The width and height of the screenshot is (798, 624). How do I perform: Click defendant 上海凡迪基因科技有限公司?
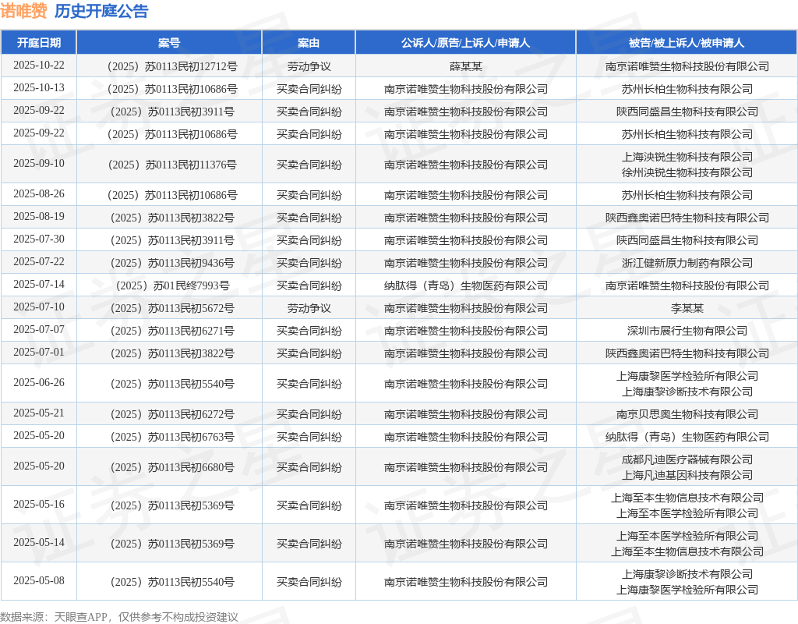687,475
